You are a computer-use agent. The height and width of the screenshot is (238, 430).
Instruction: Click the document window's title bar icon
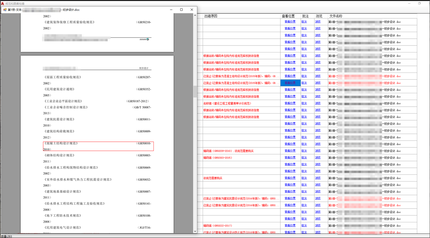click(x=5, y=10)
